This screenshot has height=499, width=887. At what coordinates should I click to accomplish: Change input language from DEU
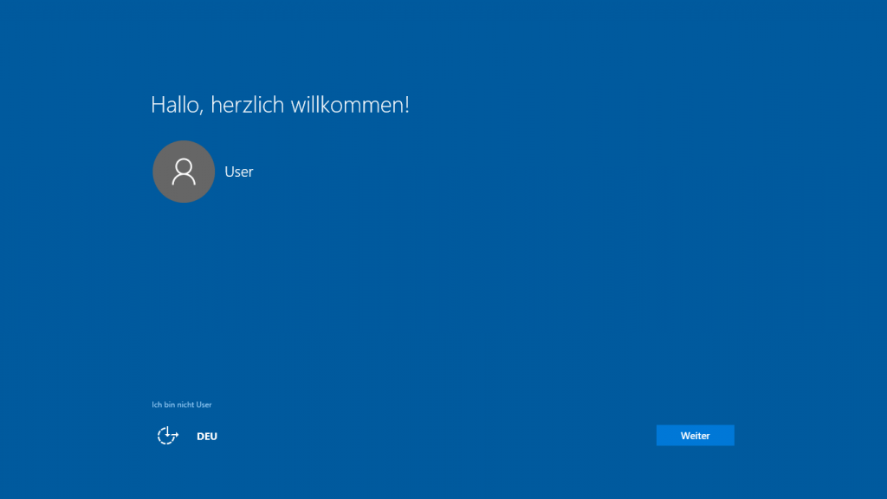(207, 437)
